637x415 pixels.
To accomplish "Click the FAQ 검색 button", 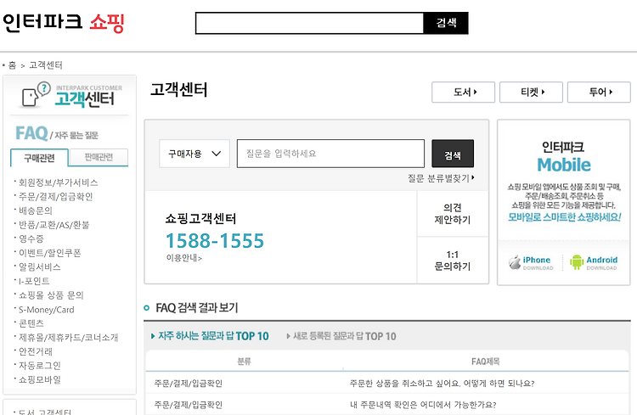I will pyautogui.click(x=453, y=154).
